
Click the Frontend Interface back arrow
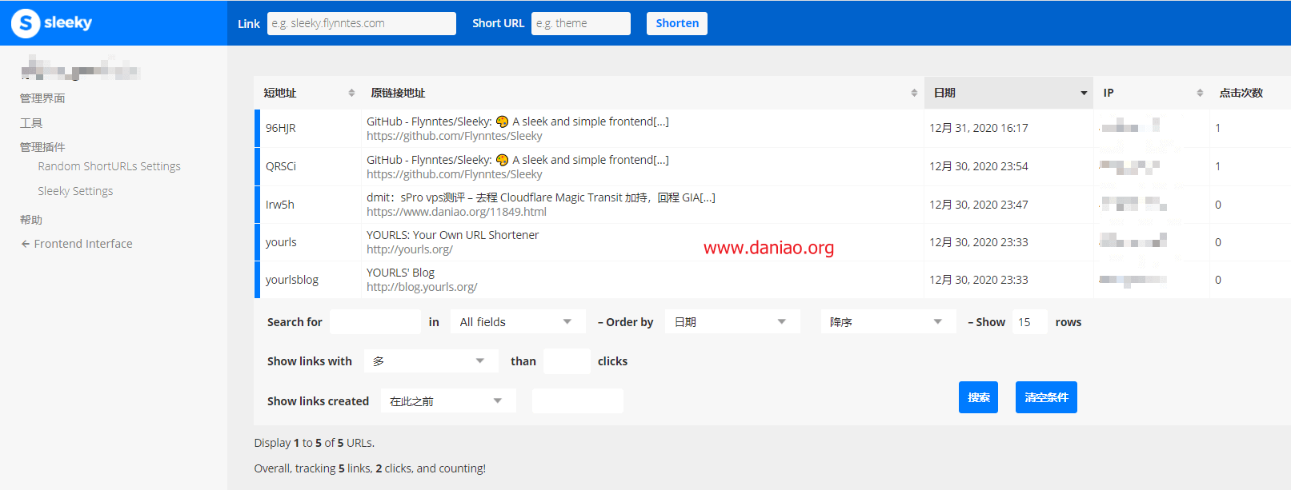coord(26,244)
